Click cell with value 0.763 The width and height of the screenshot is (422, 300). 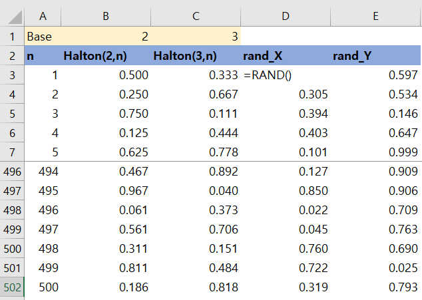[x=375, y=229]
